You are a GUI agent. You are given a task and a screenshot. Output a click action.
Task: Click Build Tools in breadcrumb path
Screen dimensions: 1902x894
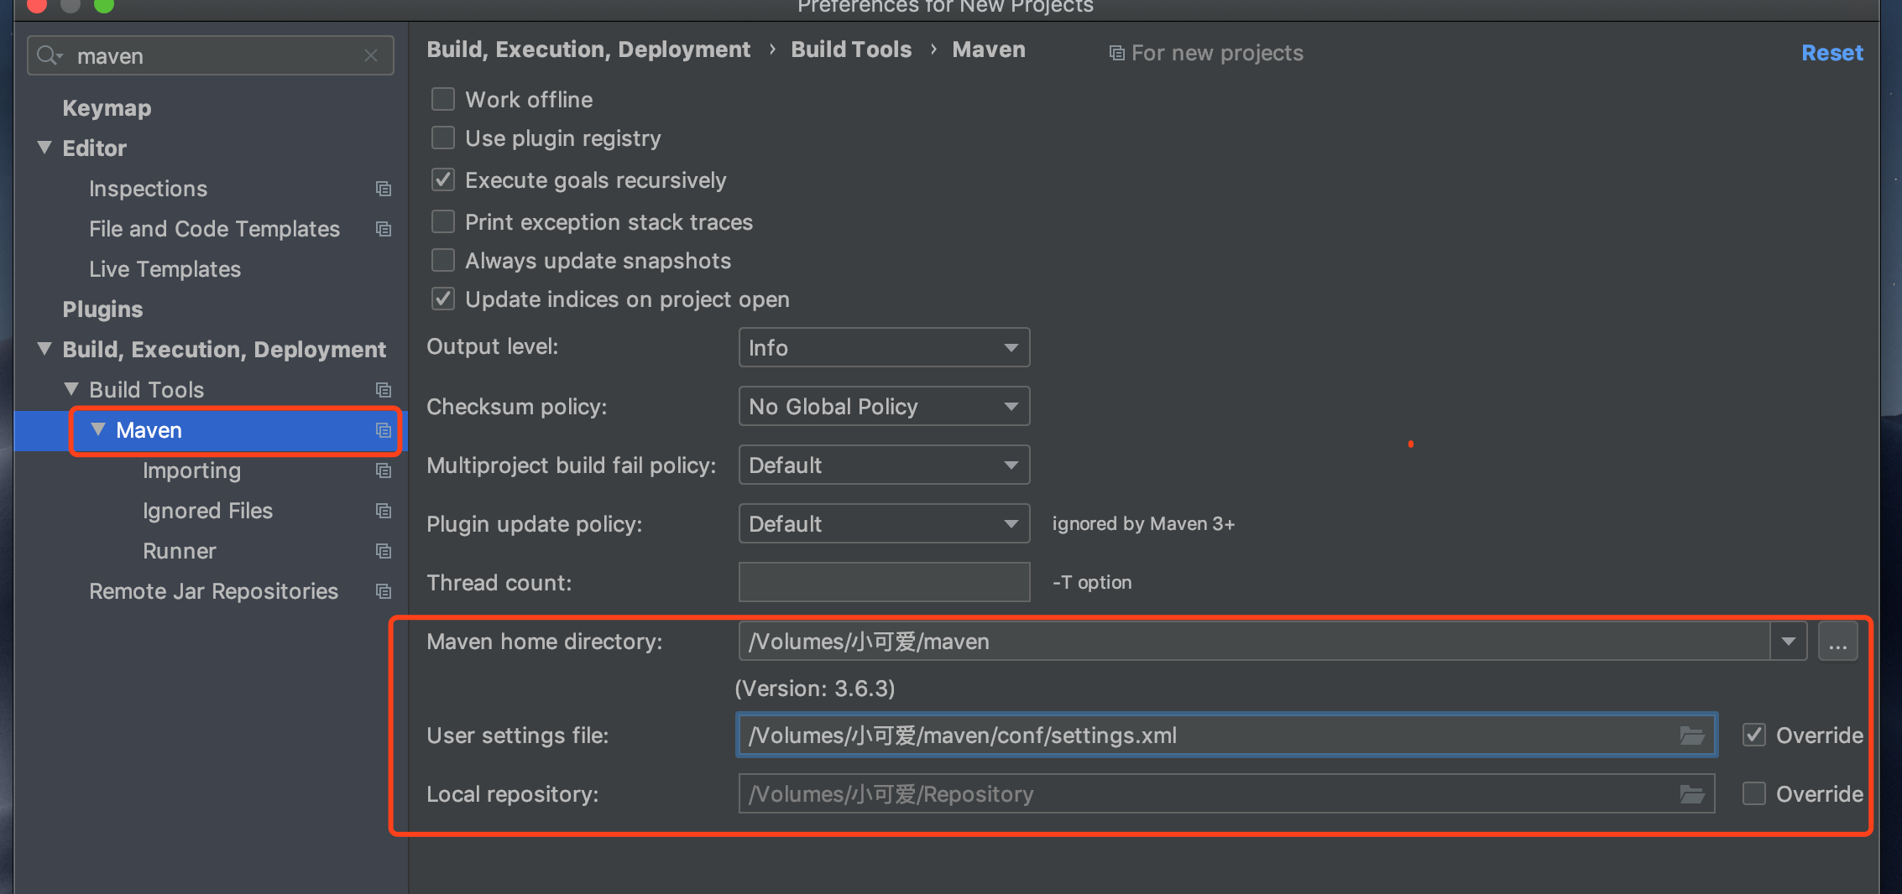[x=851, y=49]
